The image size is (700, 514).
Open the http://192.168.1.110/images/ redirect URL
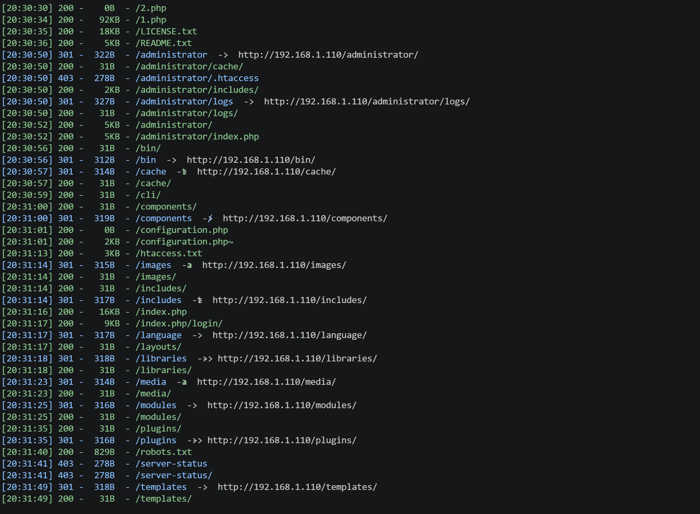coord(274,265)
